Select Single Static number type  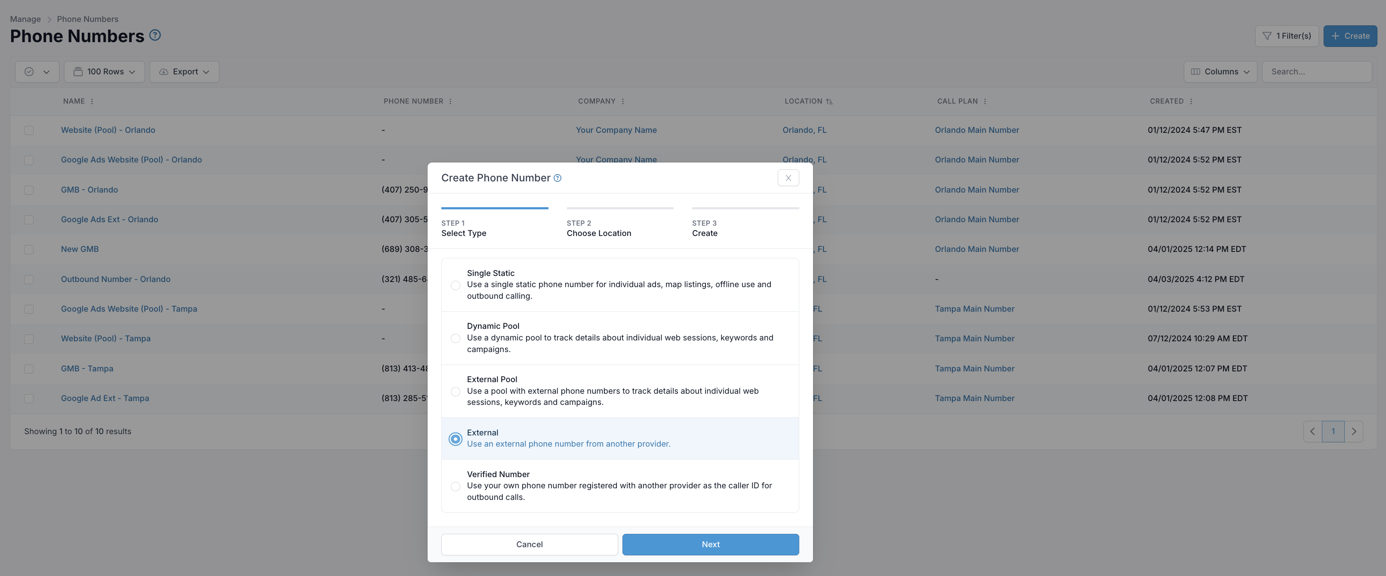[455, 285]
